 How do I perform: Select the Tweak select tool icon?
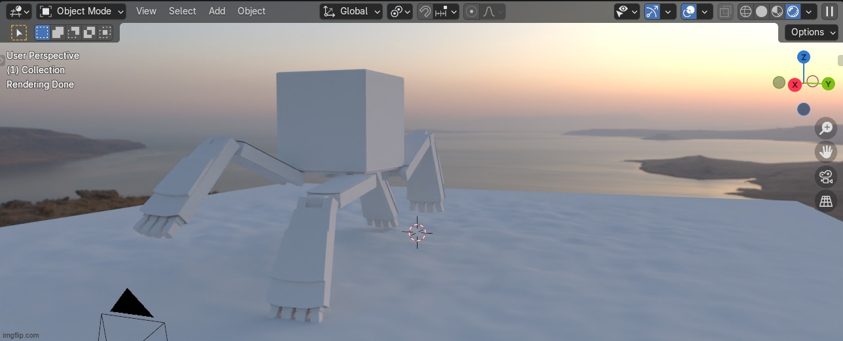point(19,32)
